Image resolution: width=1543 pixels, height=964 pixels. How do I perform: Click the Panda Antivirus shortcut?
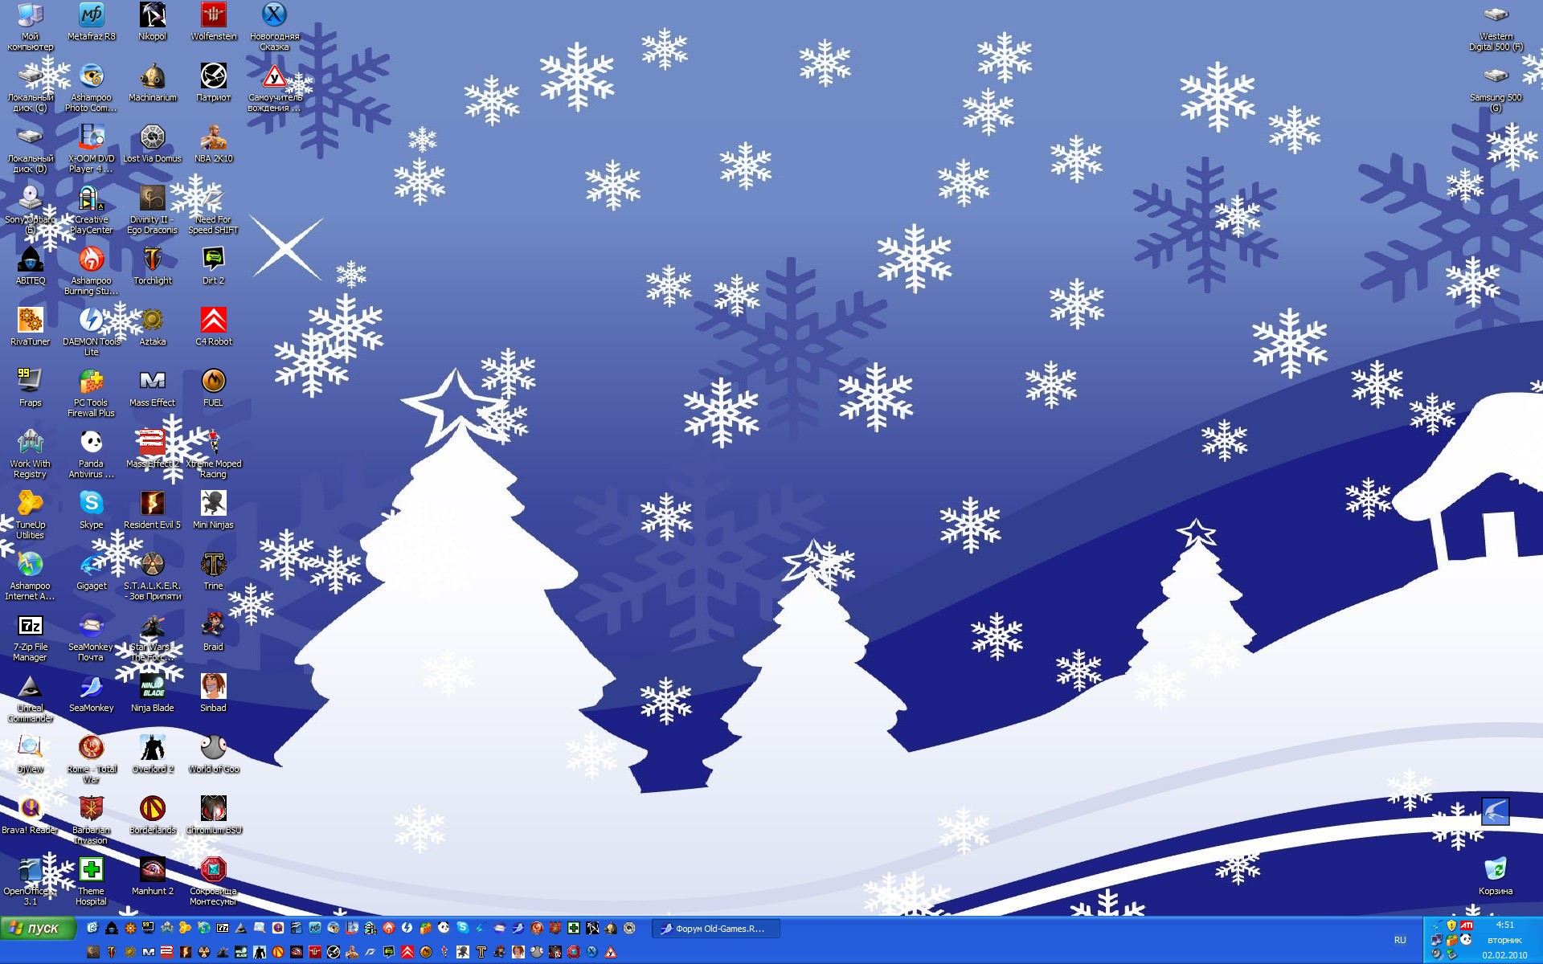click(x=91, y=443)
